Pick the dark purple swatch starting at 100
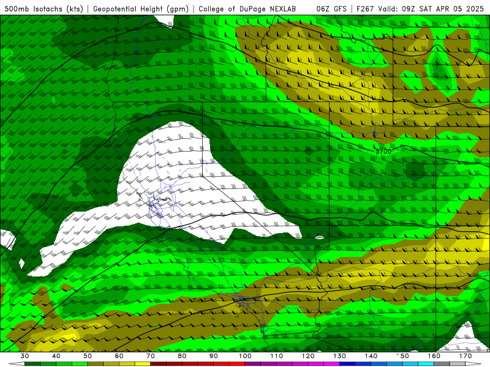 pos(253,364)
